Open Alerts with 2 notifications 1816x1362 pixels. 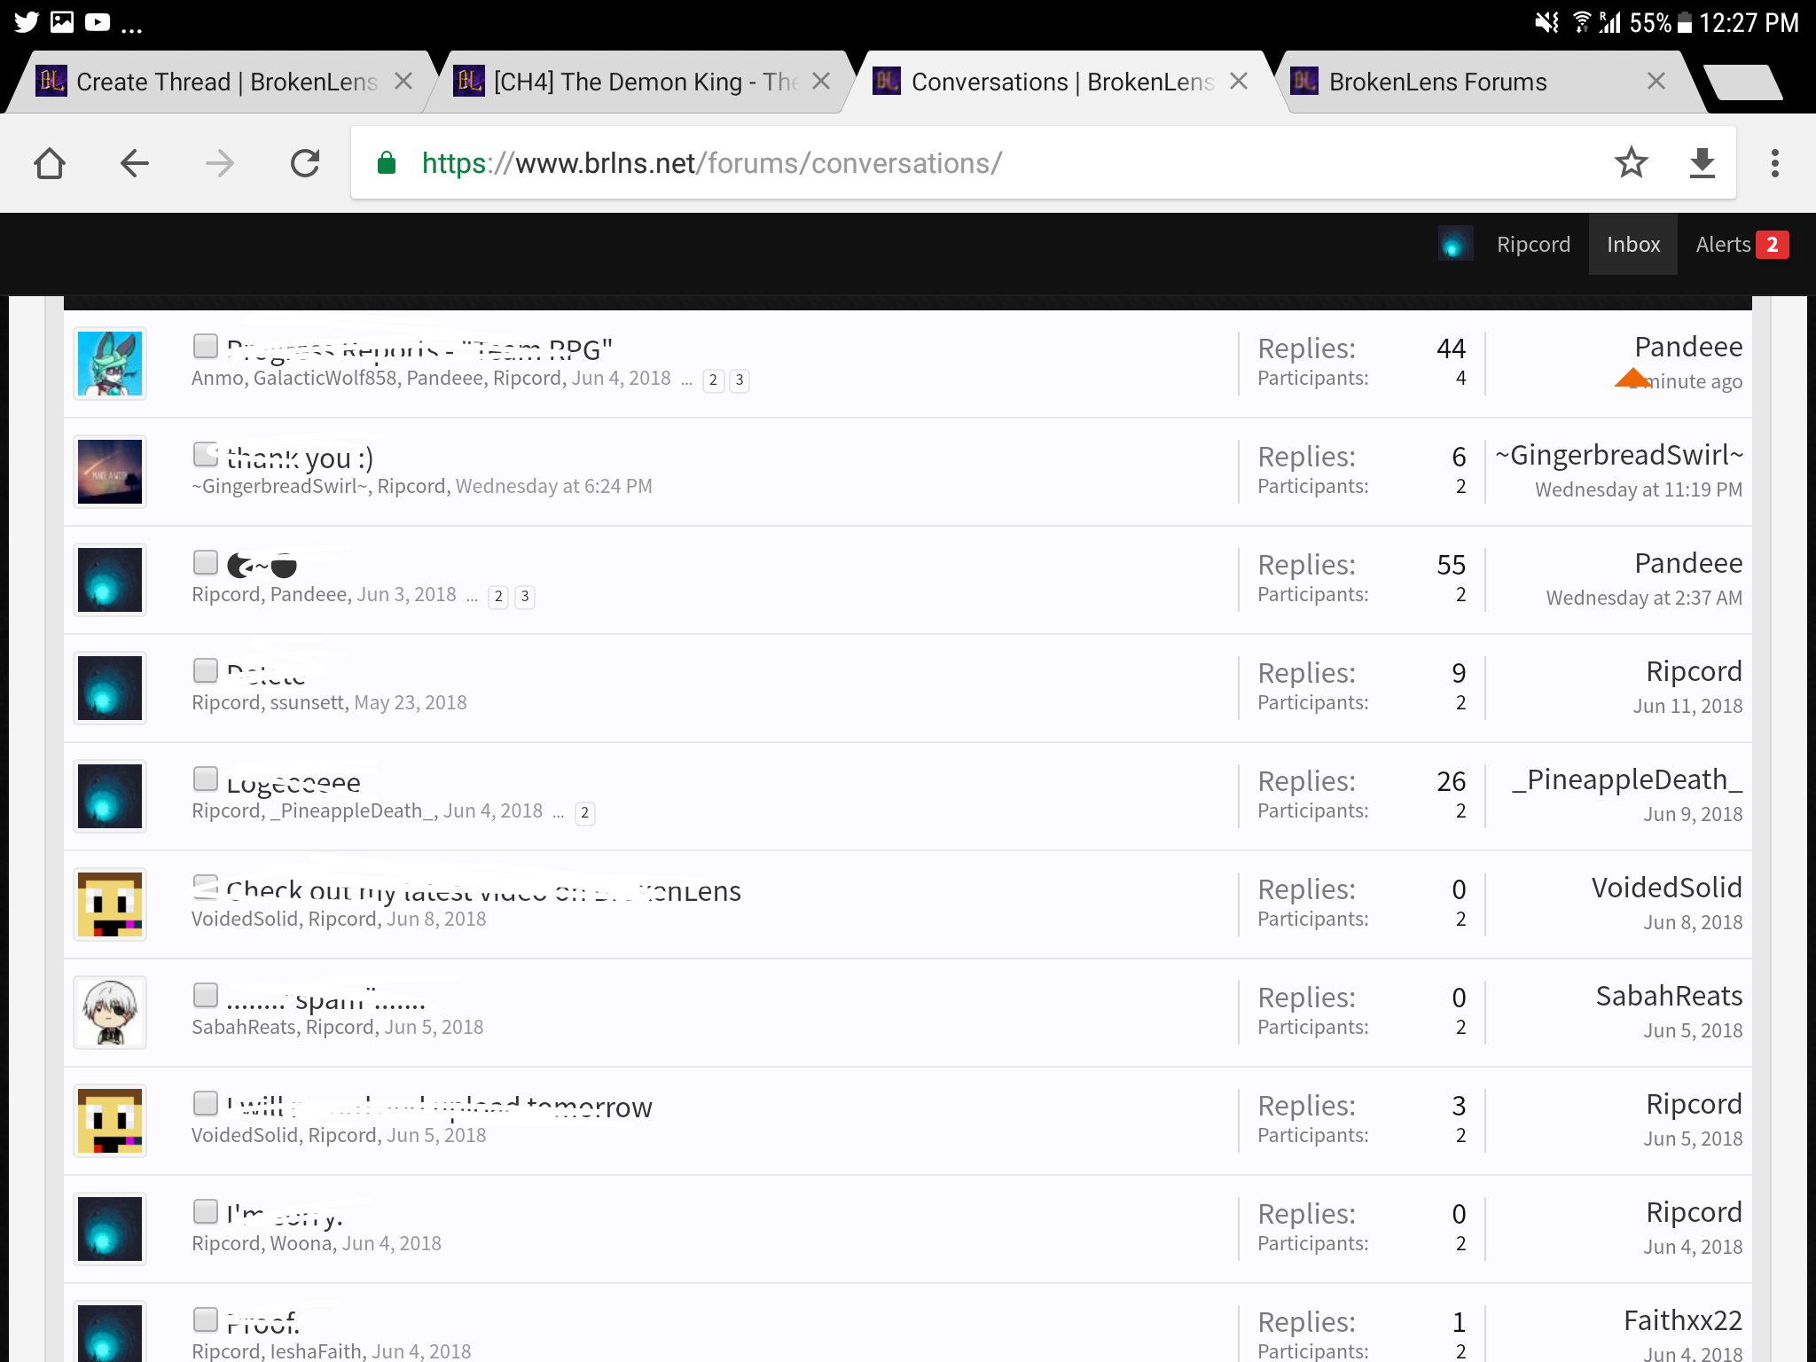coord(1742,245)
